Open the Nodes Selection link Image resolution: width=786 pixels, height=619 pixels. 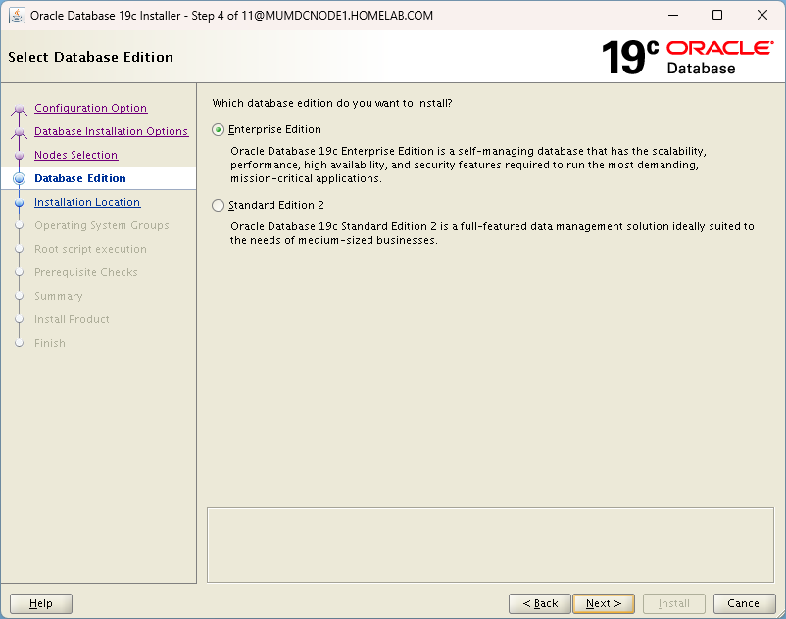tap(75, 155)
